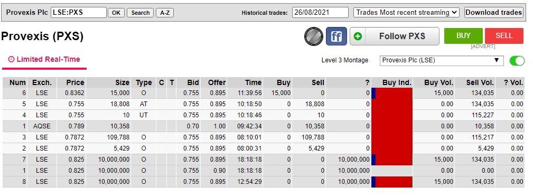
Task: Click the Type column header
Action: (144, 82)
